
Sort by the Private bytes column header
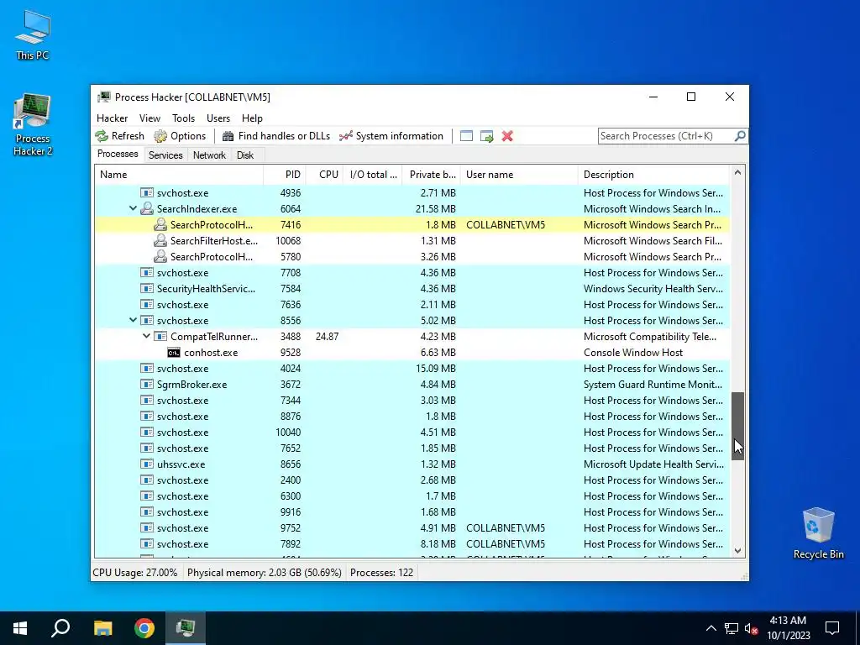pyautogui.click(x=431, y=175)
